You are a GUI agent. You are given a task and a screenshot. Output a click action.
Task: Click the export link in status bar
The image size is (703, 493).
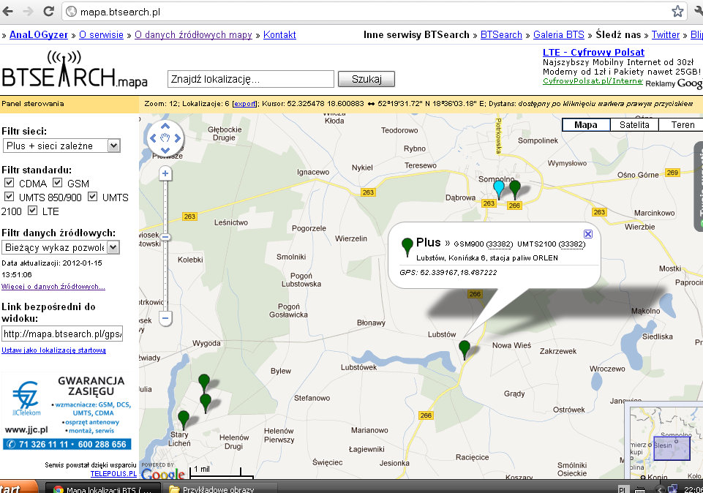[245, 104]
